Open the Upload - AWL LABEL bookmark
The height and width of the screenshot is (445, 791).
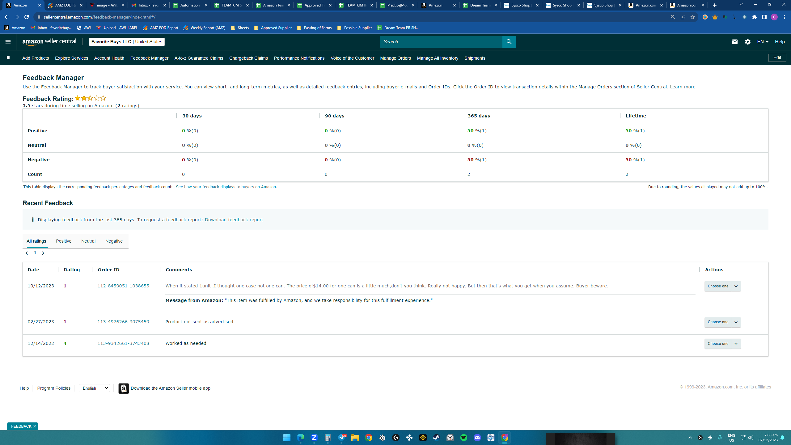[117, 28]
